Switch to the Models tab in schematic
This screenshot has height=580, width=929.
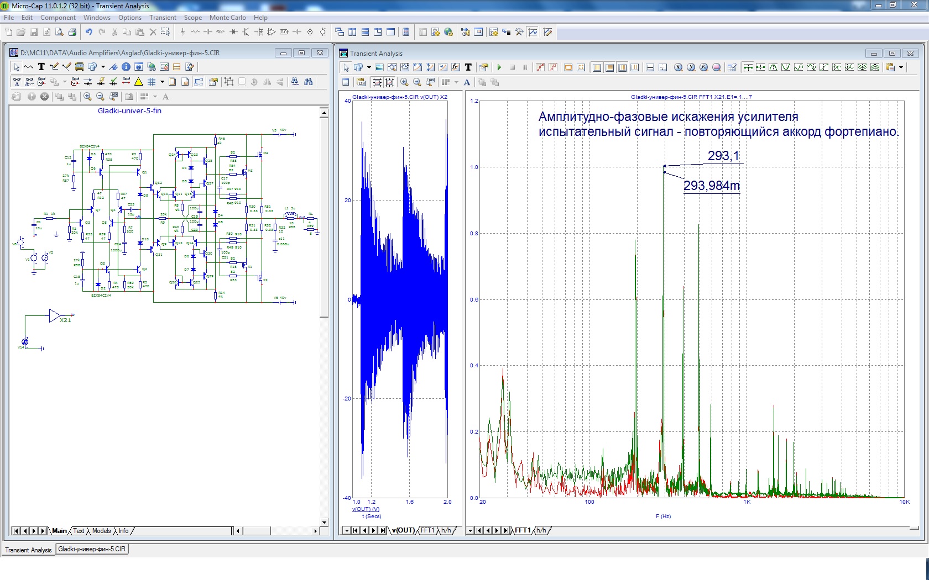click(x=101, y=531)
